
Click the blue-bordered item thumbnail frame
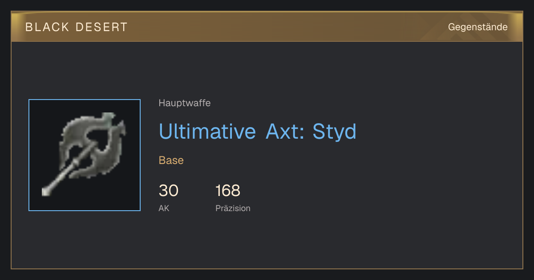tap(85, 155)
